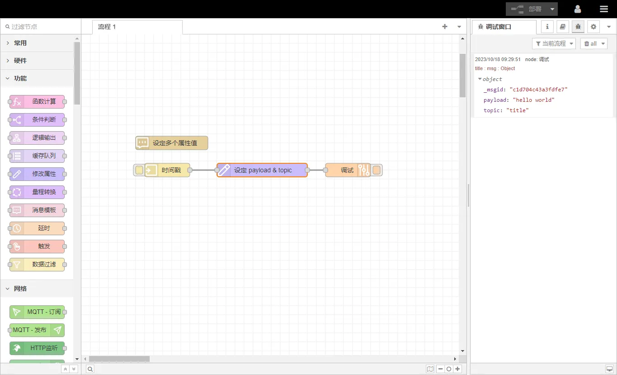Open the 当前流程 filter dropdown
The height and width of the screenshot is (375, 617).
(554, 43)
